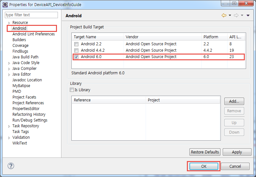Expand the Java Code Style node
Image resolution: width=256 pixels, height=177 pixels.
tap(9, 63)
